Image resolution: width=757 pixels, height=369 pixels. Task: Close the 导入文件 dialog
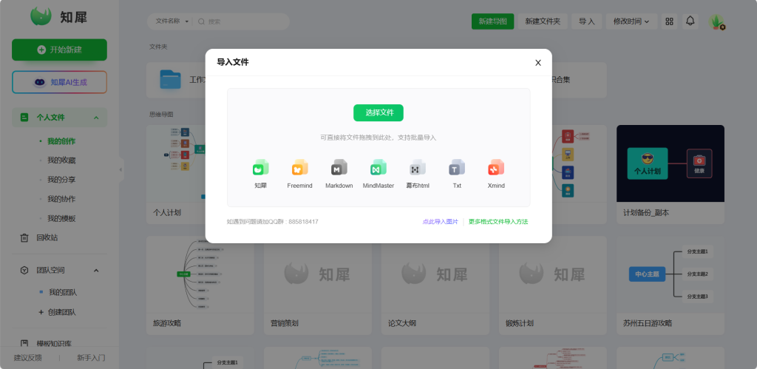click(x=538, y=63)
